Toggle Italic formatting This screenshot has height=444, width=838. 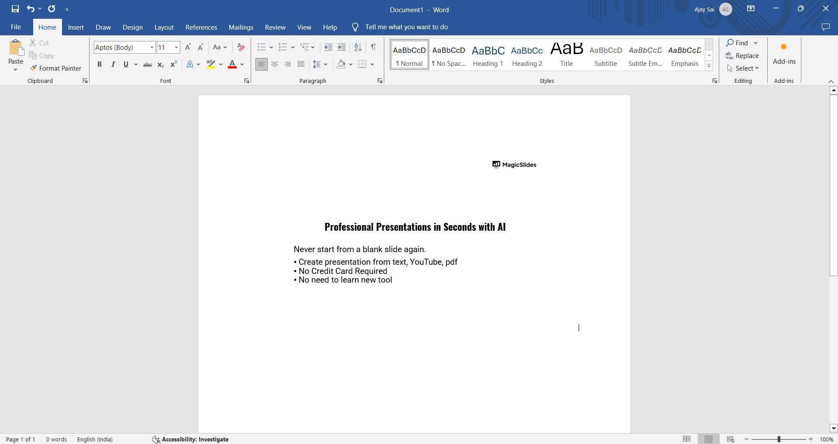pyautogui.click(x=113, y=65)
